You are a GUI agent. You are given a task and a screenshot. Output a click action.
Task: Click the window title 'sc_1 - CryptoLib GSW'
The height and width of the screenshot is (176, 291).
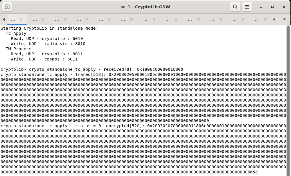[145, 7]
